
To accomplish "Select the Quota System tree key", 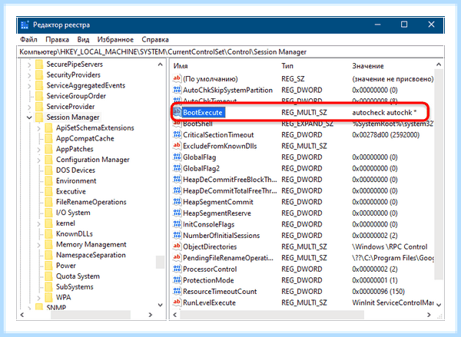I will point(78,276).
